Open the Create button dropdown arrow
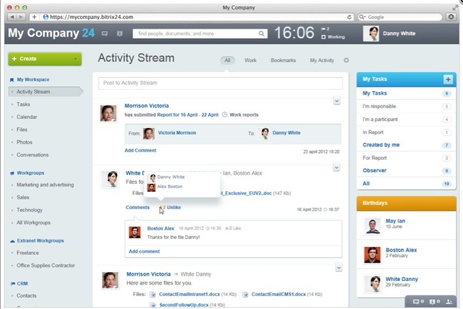 (x=76, y=59)
